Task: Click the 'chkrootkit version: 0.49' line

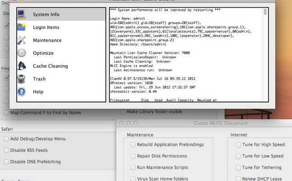Action: click(133, 92)
